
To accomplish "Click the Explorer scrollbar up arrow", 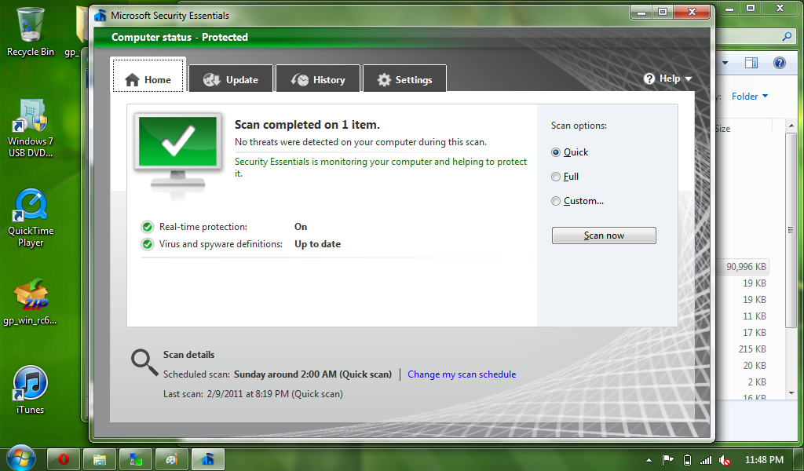I will coord(791,126).
